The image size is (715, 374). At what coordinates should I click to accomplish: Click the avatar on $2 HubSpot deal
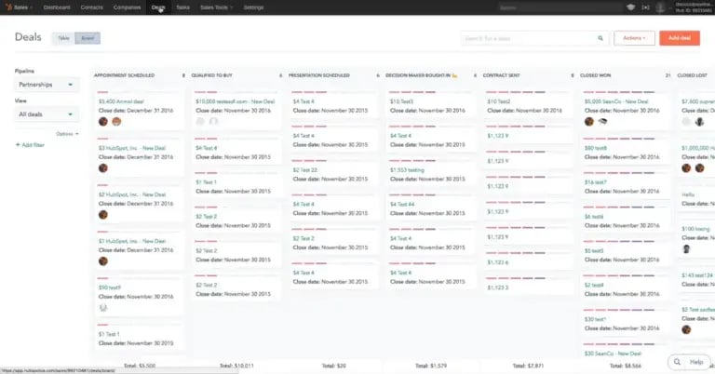coord(103,215)
